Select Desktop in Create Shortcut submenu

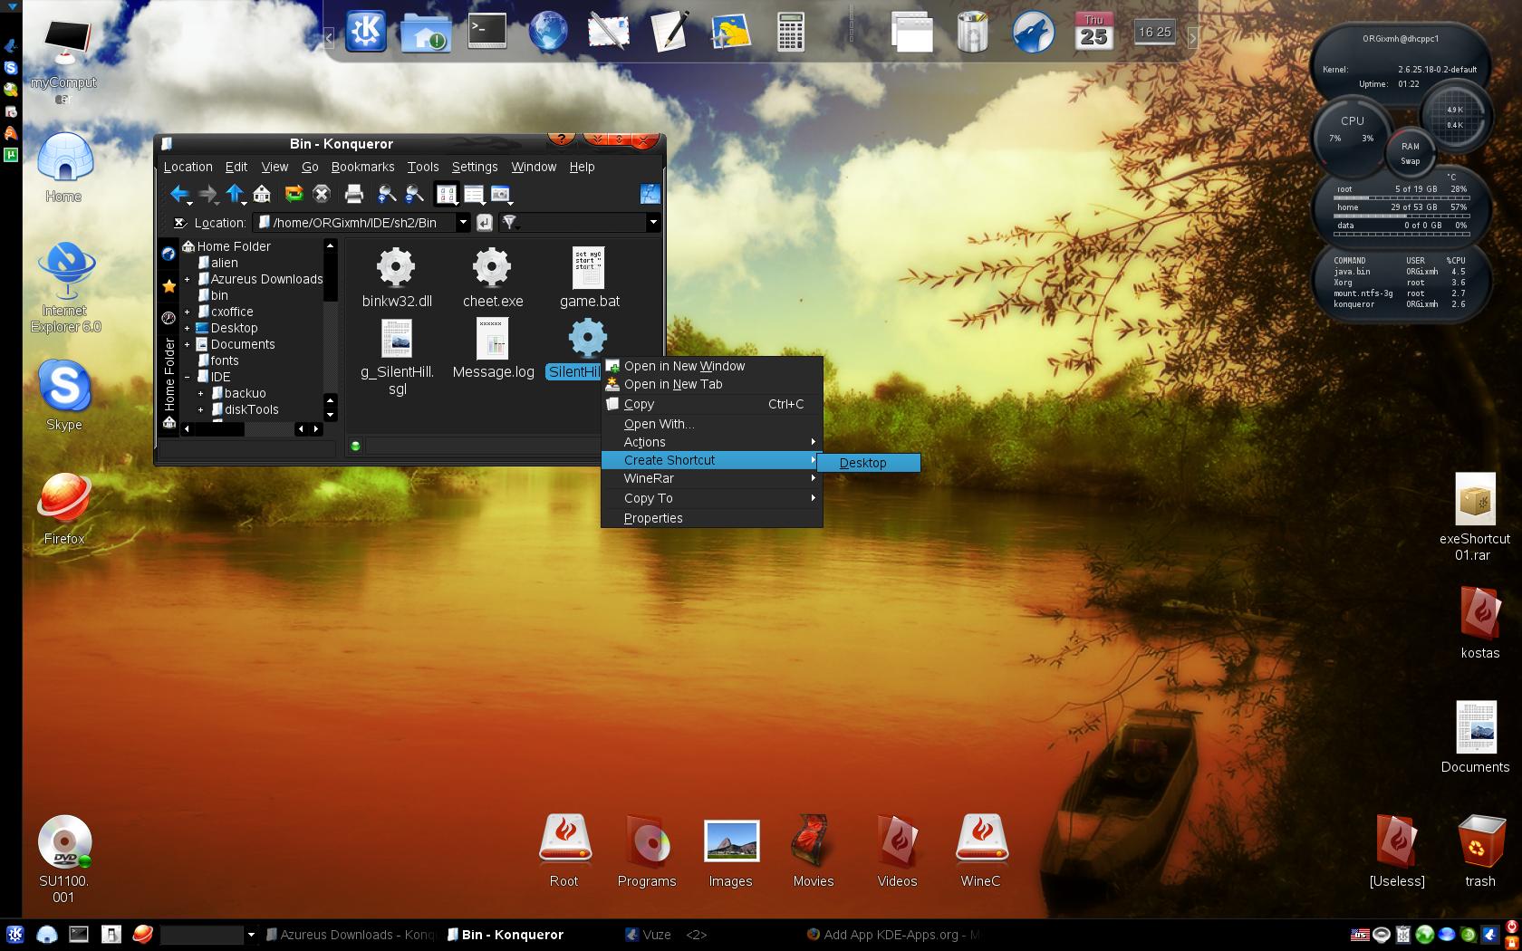869,463
